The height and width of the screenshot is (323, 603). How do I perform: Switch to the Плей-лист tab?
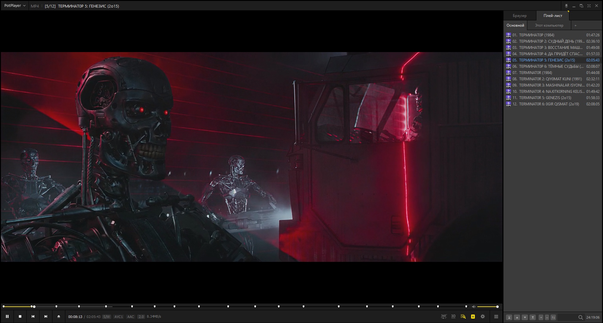click(553, 16)
